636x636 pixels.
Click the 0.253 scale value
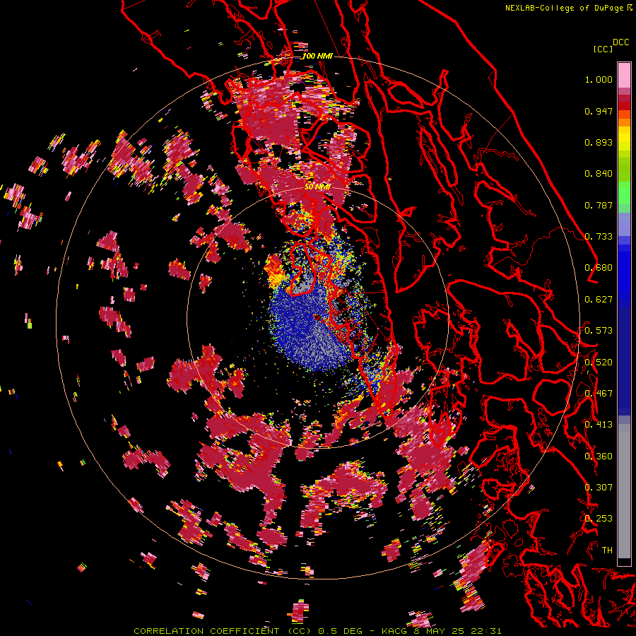(x=599, y=519)
